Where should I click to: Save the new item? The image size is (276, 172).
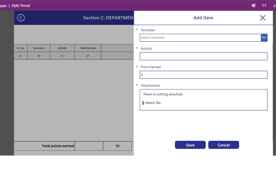click(x=190, y=145)
